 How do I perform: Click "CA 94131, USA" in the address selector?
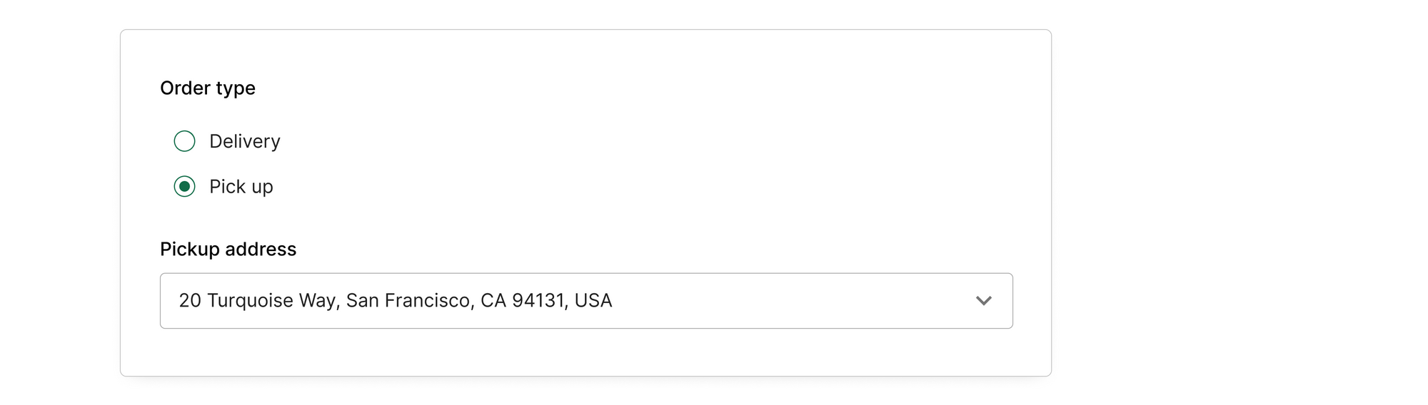[x=546, y=301]
